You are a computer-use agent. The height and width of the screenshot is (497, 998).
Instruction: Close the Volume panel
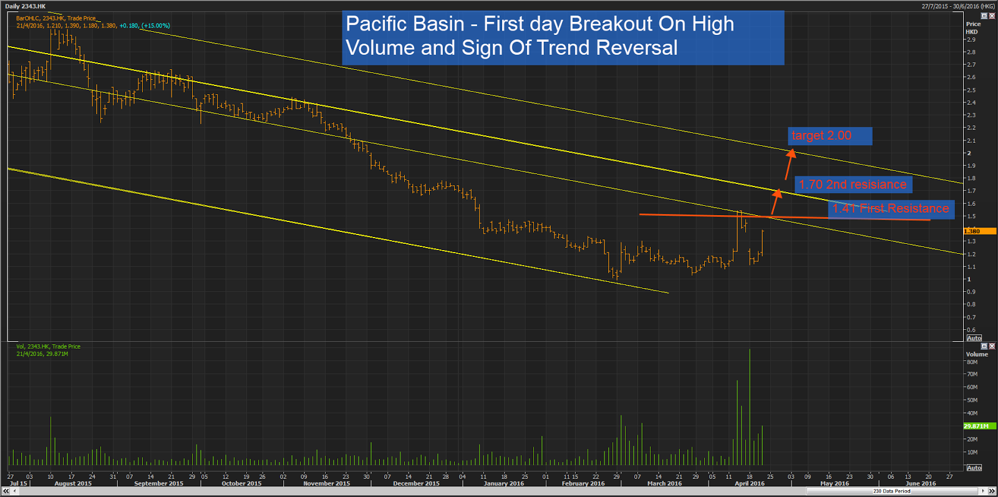click(992, 346)
